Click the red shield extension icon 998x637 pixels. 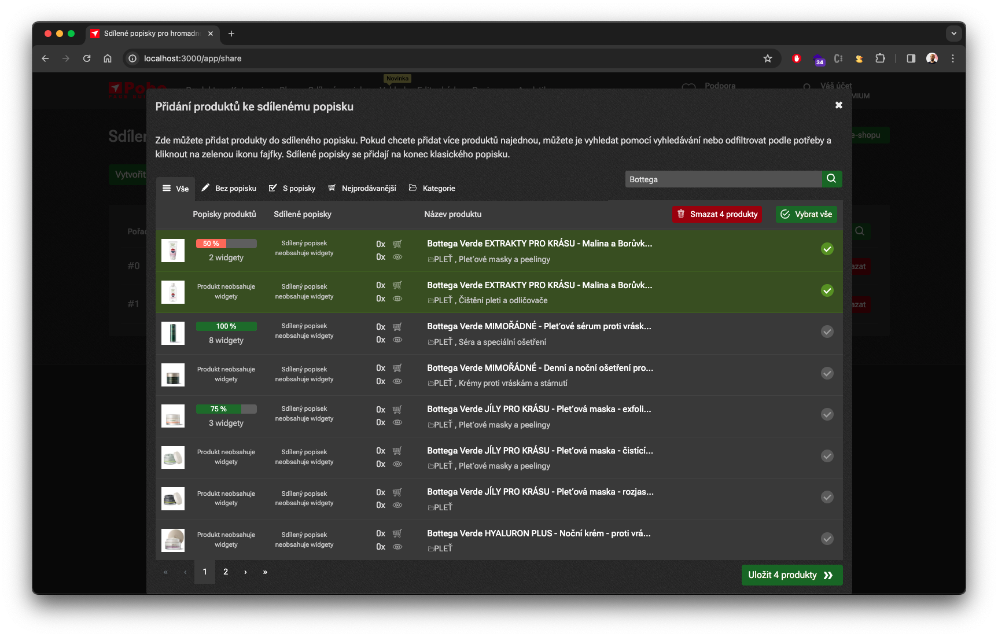tap(797, 58)
